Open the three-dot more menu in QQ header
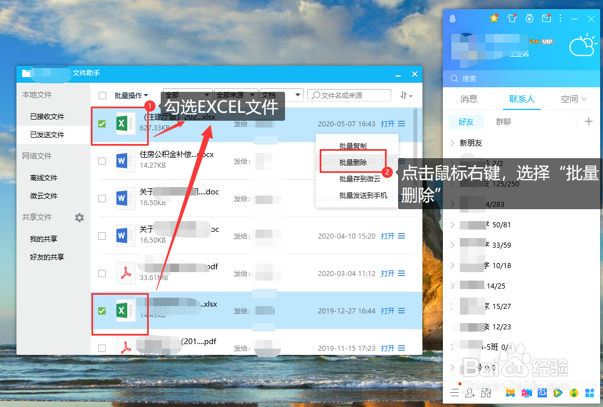The width and height of the screenshot is (603, 407). pyautogui.click(x=560, y=18)
